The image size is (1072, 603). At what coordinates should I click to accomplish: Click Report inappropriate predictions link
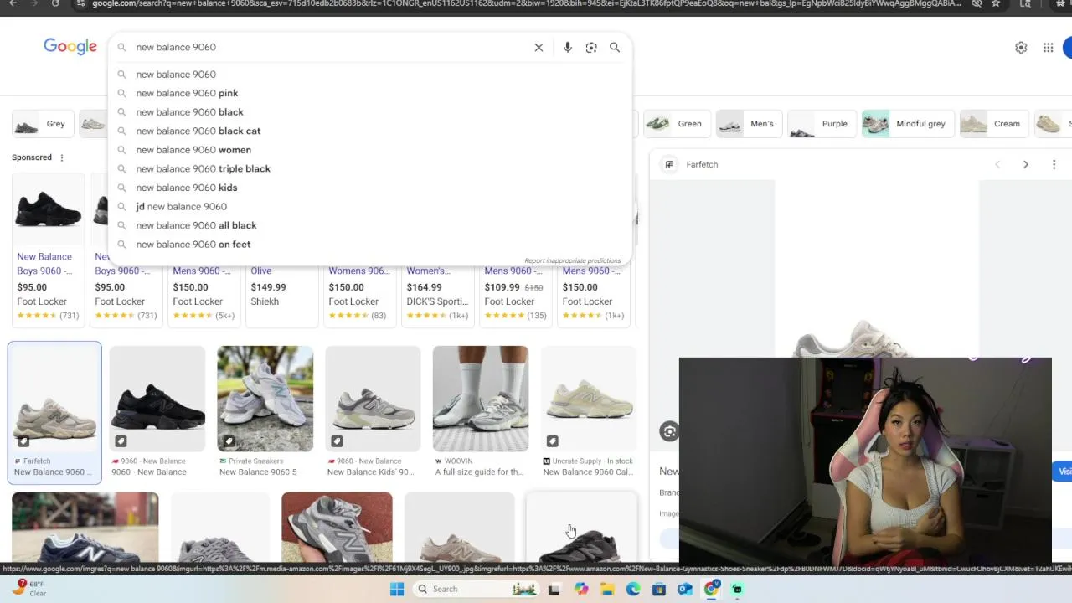573,260
